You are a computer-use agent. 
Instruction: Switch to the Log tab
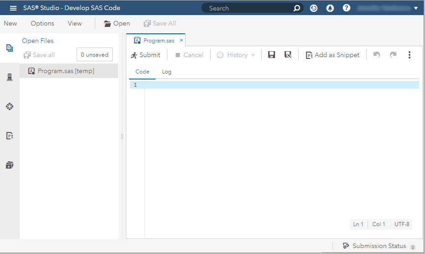click(166, 72)
